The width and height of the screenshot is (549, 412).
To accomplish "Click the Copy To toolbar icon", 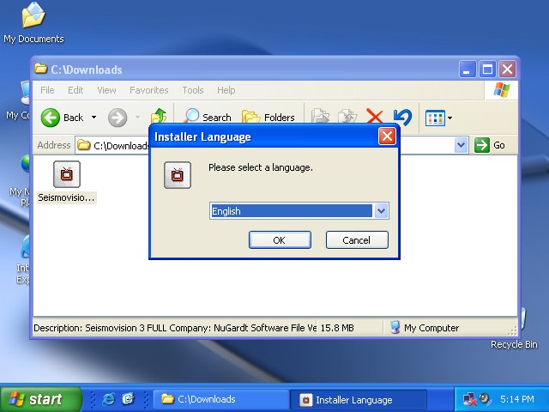I will (x=347, y=118).
